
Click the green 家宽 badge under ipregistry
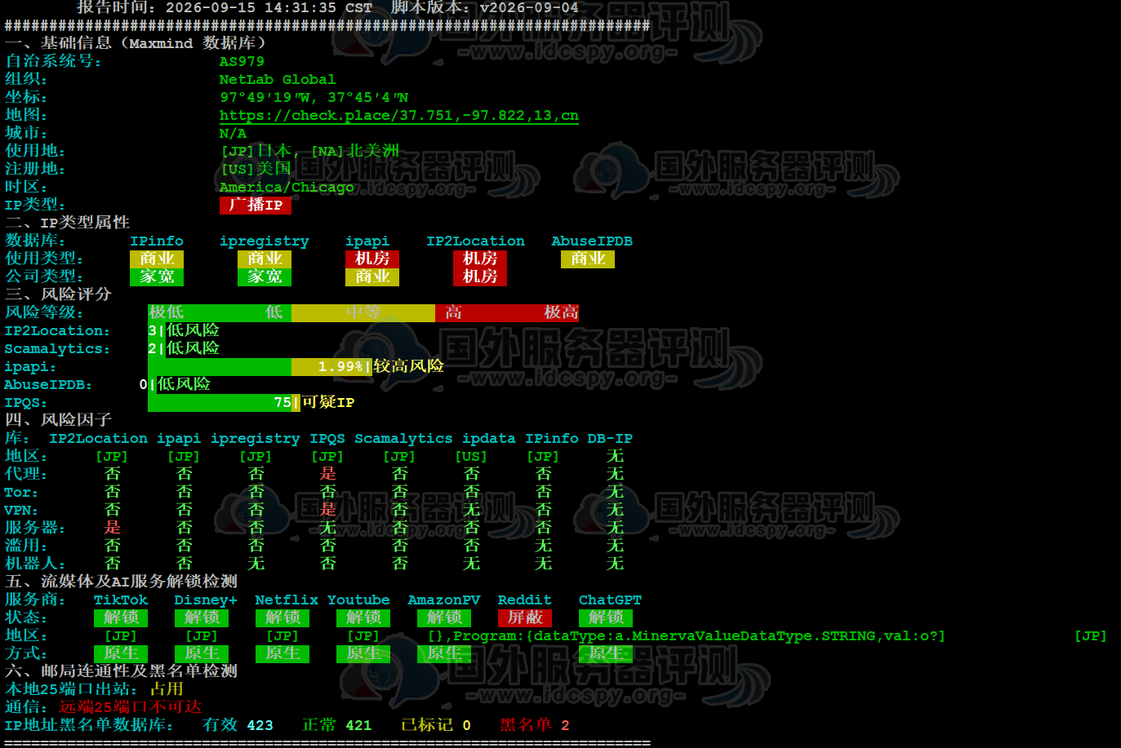(x=265, y=277)
